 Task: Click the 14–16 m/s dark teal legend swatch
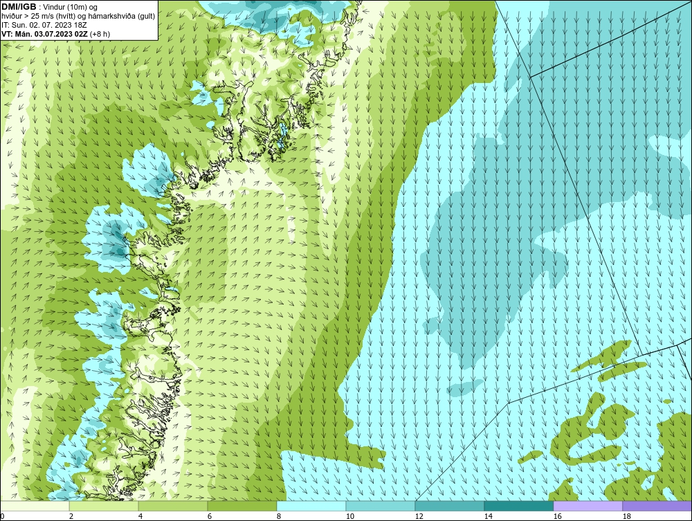click(519, 506)
